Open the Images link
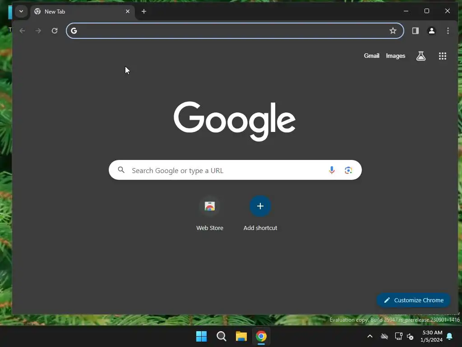Image resolution: width=462 pixels, height=347 pixels. (395, 56)
